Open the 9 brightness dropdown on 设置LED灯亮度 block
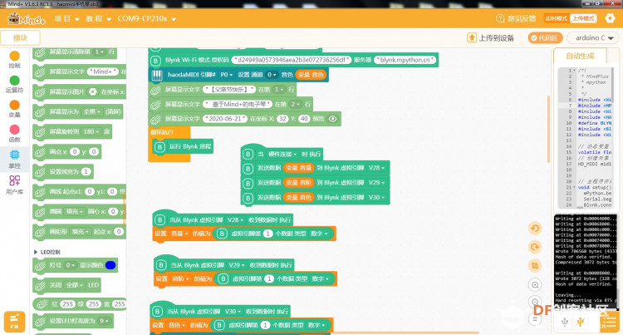Viewport: 623px width, 335px height. point(104,321)
